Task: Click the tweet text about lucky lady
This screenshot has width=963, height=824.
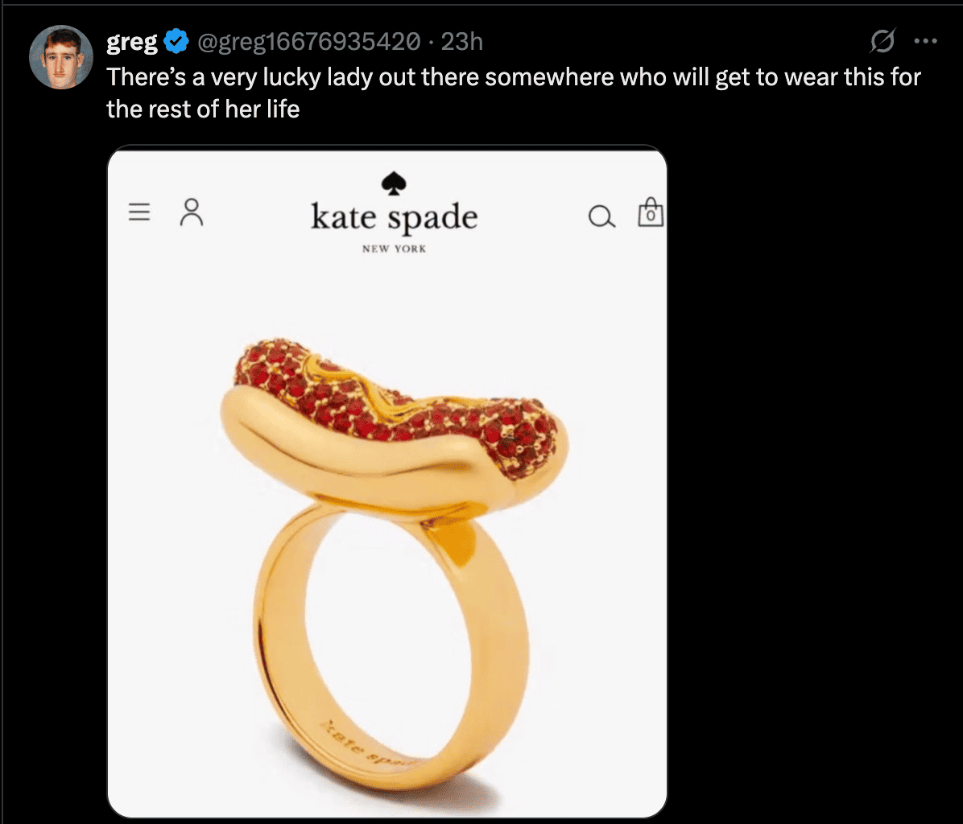Action: point(513,92)
